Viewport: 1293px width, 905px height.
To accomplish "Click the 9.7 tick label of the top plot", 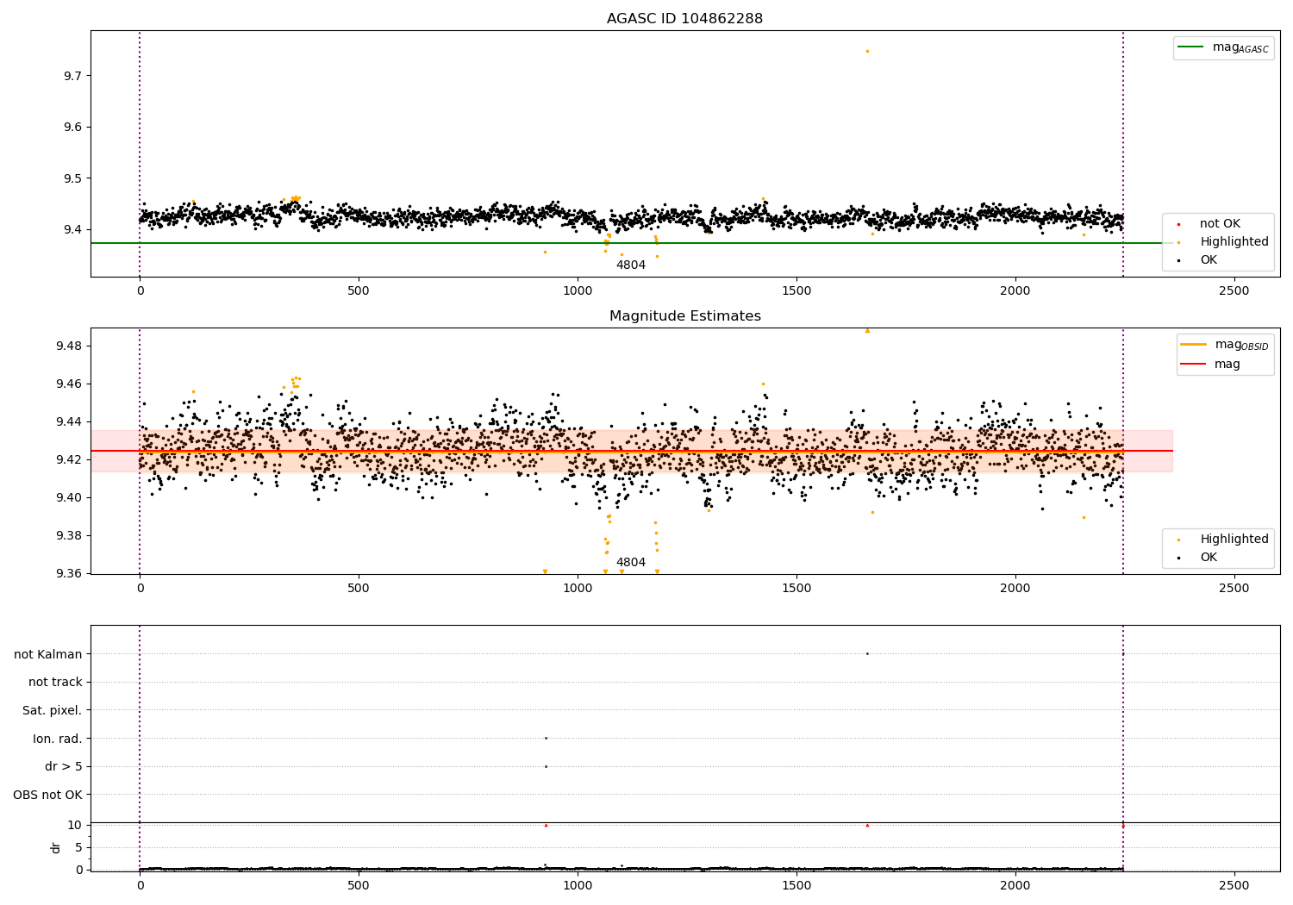I will point(72,76).
